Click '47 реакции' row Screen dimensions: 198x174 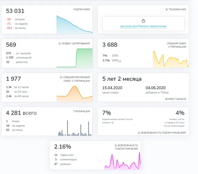click(x=62, y=164)
